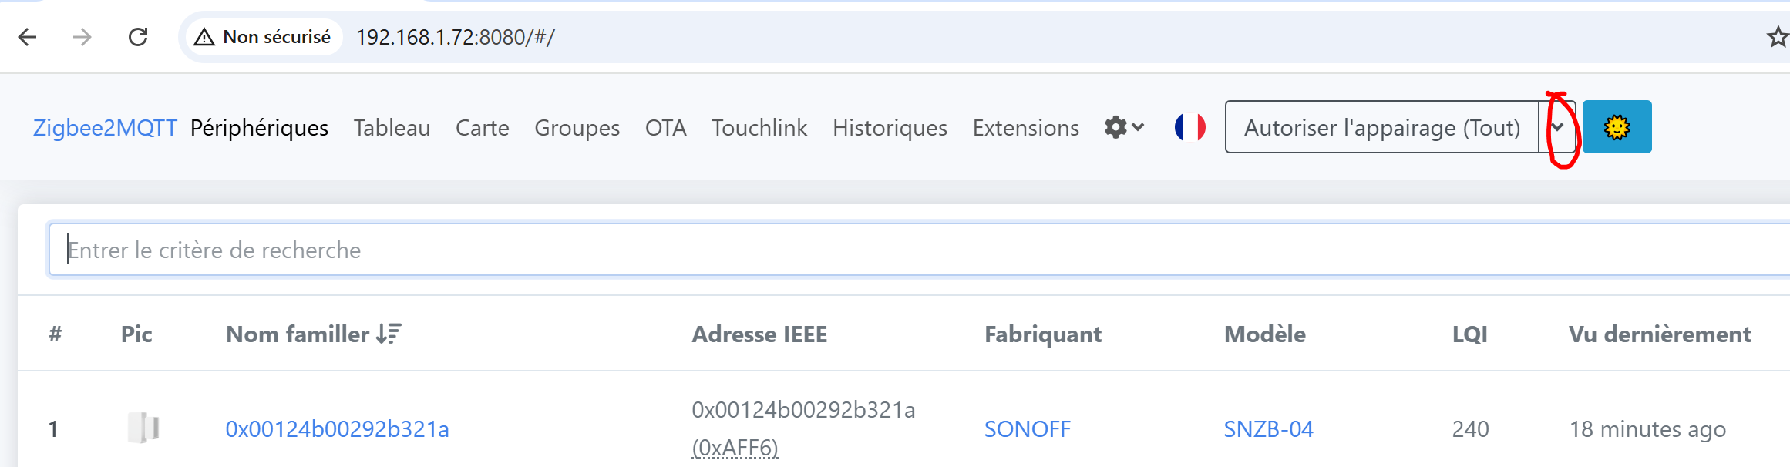Sort by Nom familler column
This screenshot has width=1790, height=467.
(313, 334)
